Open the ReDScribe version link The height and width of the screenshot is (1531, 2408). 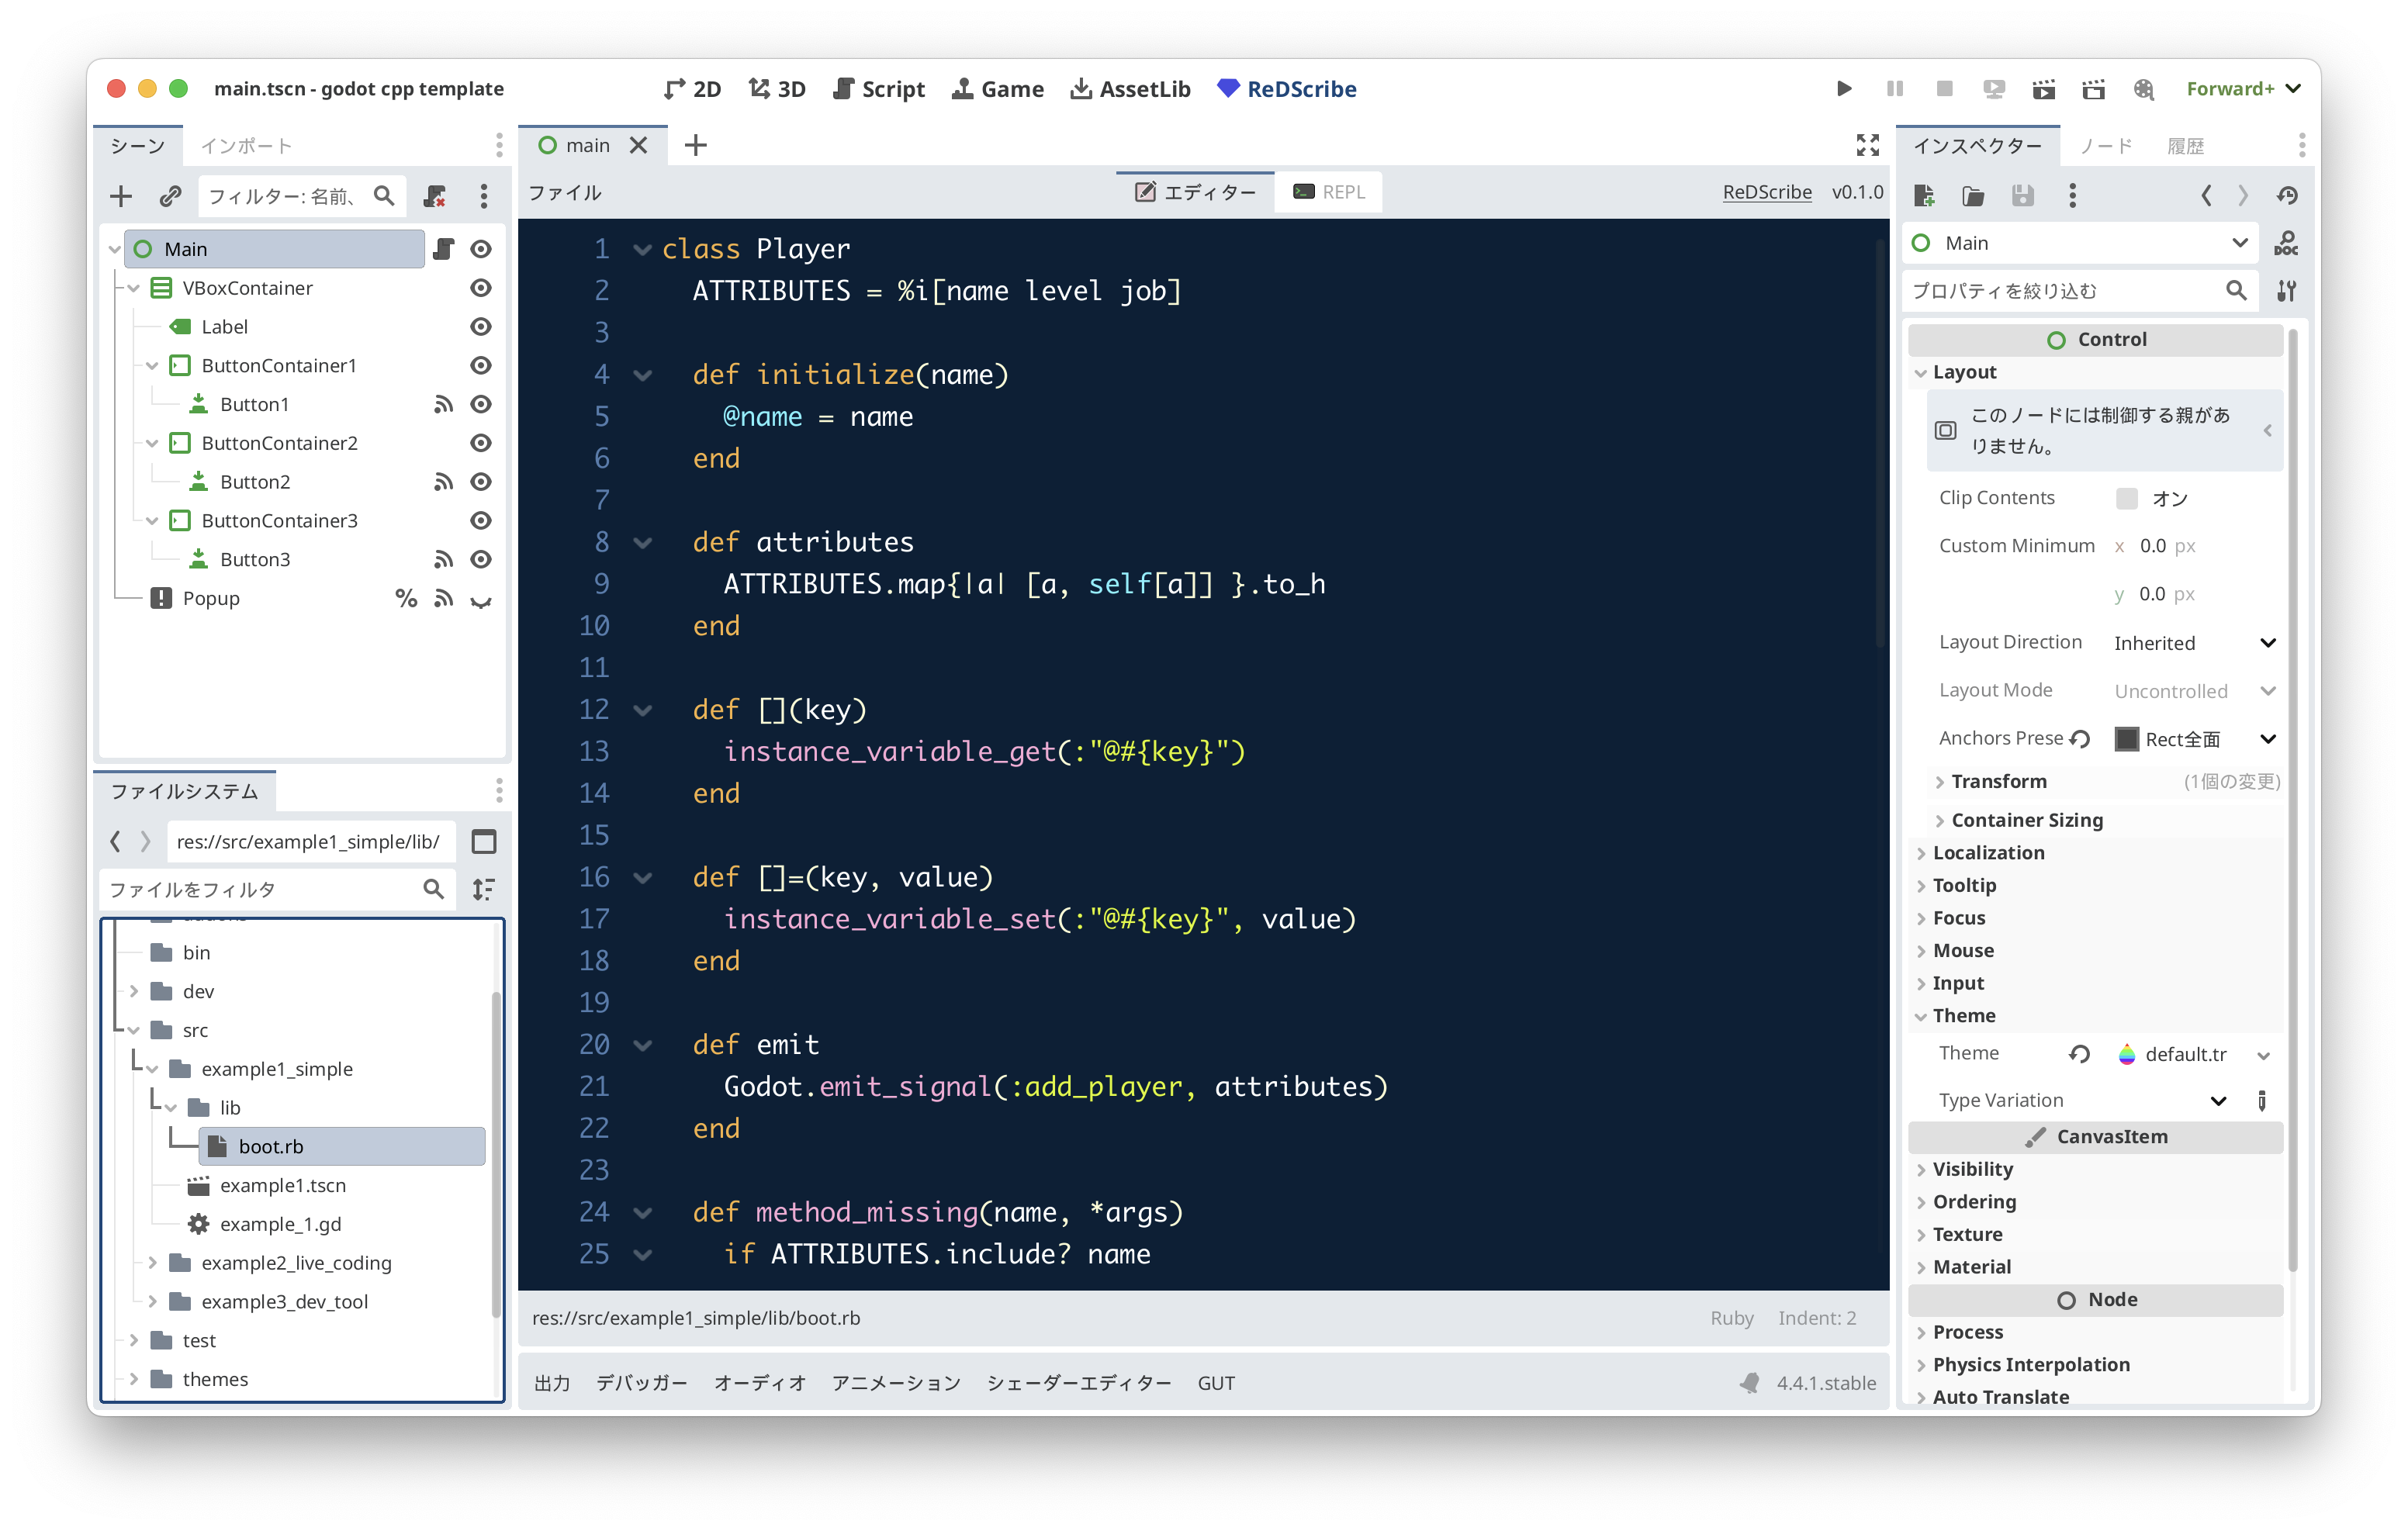[x=1766, y=192]
